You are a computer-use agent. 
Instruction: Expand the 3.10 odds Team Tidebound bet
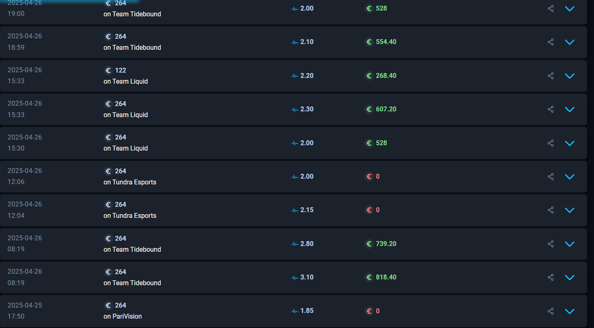pos(570,277)
